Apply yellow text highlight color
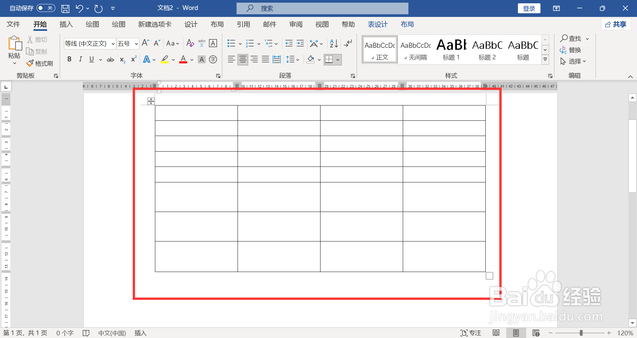This screenshot has height=338, width=637. coord(165,60)
